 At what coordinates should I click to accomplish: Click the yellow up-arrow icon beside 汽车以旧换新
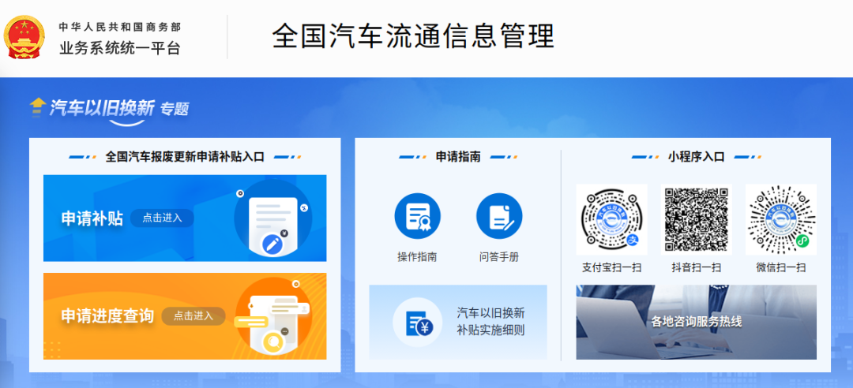click(37, 106)
